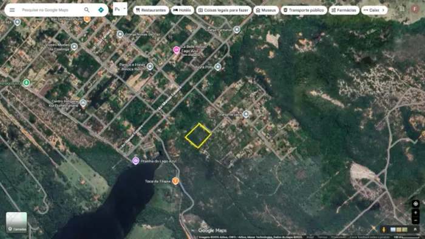The width and height of the screenshot is (425, 239).
Task: Center map on your location
Action: [x=415, y=204]
